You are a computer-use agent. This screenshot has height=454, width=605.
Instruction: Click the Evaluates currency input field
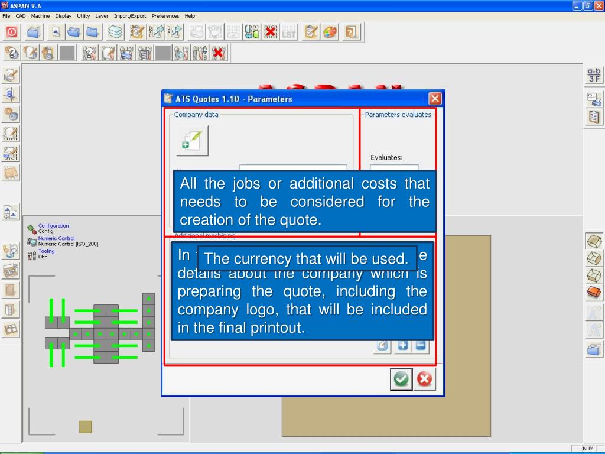click(394, 167)
